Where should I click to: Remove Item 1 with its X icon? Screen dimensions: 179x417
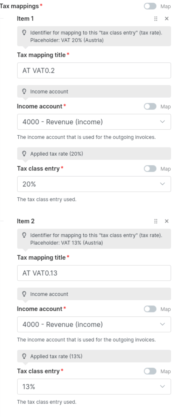167,19
